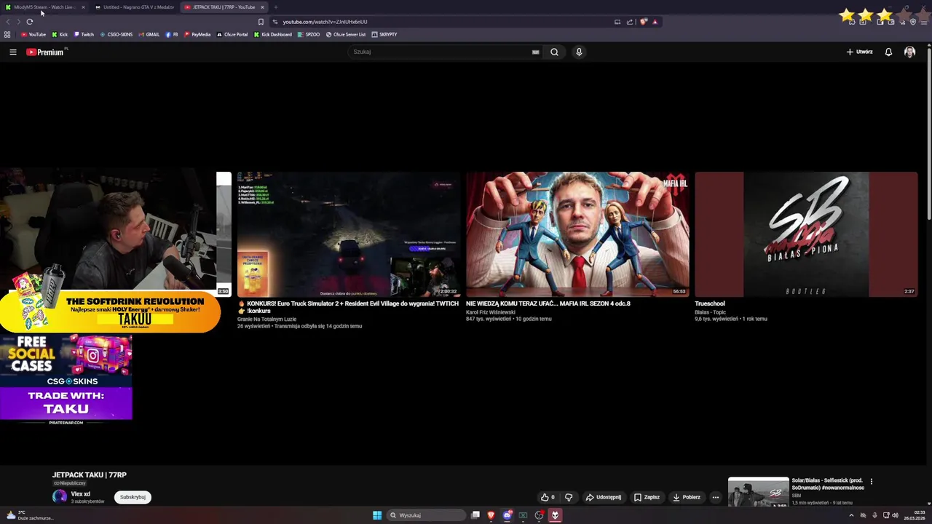The image size is (932, 524).
Task: Open the weather widget in taskbar
Action: click(29, 515)
